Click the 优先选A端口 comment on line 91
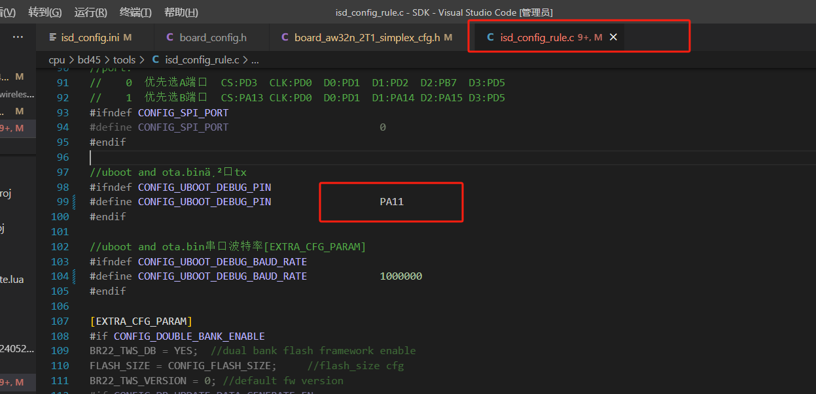 tap(176, 83)
